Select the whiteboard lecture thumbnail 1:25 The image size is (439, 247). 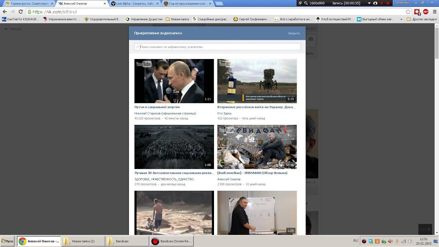pyautogui.click(x=257, y=213)
